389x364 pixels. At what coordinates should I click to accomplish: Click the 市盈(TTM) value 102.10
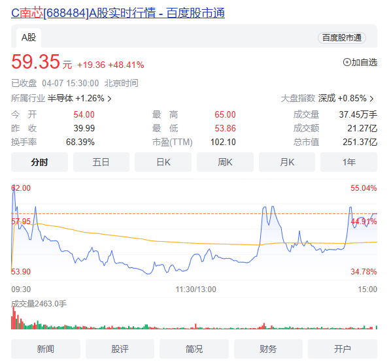pos(223,142)
